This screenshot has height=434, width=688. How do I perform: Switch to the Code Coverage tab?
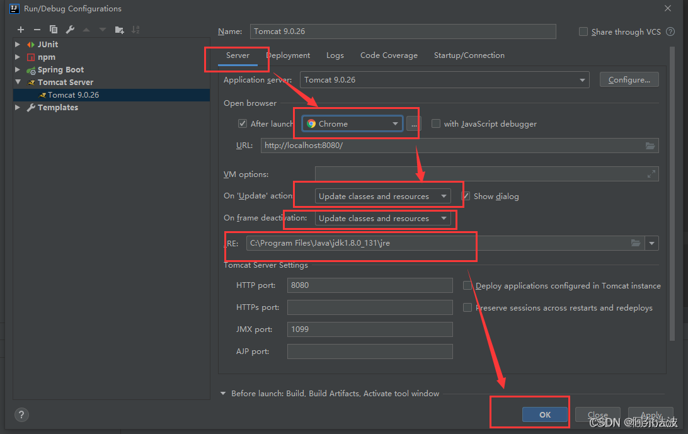[x=389, y=55]
